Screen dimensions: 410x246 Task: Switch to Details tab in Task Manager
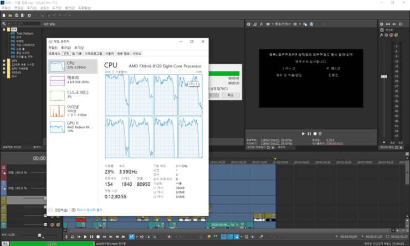(123, 54)
